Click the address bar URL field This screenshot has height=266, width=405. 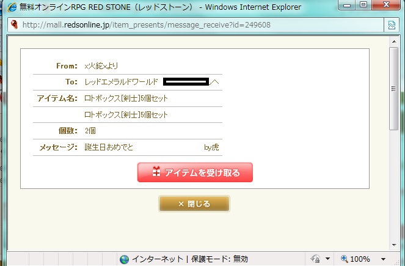click(x=195, y=25)
